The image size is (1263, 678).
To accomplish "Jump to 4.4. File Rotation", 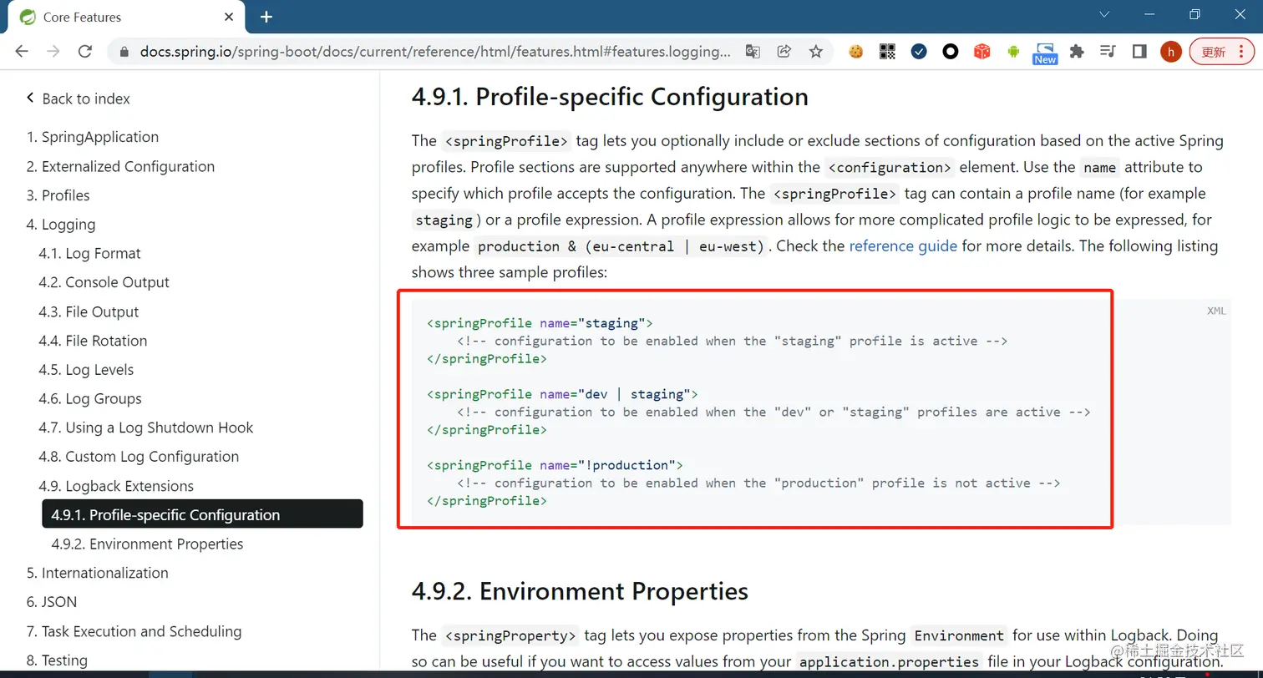I will click(93, 341).
